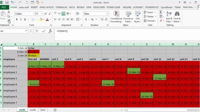200x112 pixels.
Task: Apply yellow Fill Color bucket
Action: click(x=41, y=19)
